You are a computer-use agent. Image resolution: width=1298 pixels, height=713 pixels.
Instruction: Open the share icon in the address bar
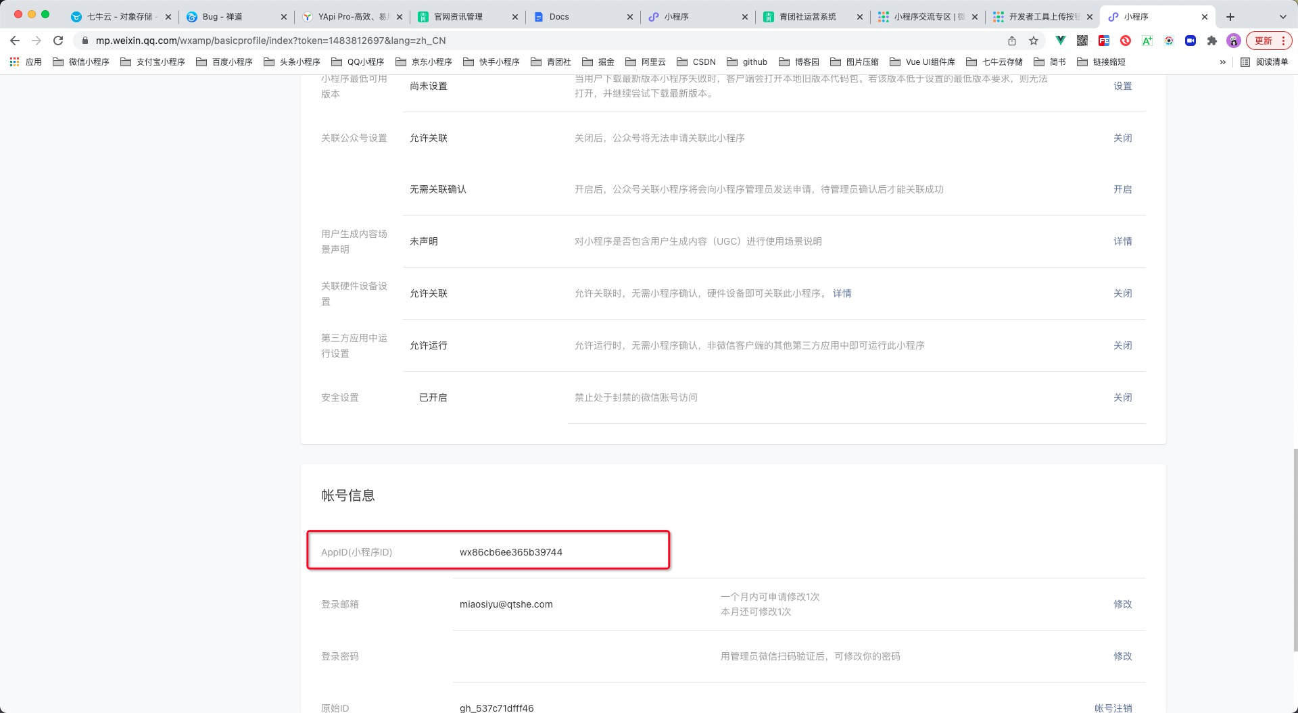[x=1012, y=41]
